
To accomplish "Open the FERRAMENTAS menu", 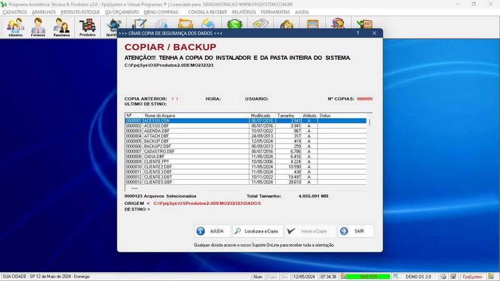I will point(275,12).
